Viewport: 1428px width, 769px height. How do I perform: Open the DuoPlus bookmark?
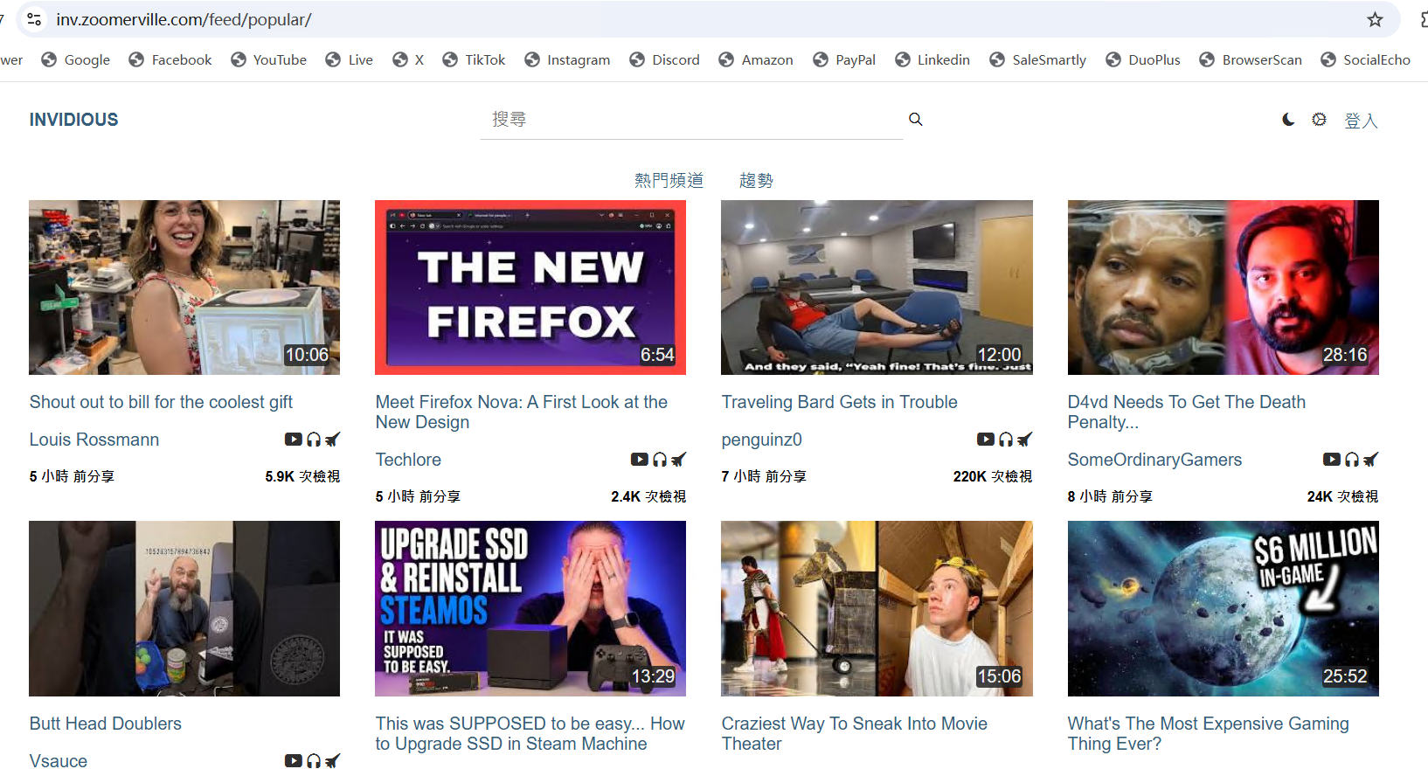coord(1143,59)
